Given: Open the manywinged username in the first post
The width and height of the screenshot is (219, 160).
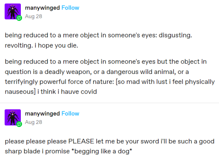Looking at the screenshot, I should (x=42, y=8).
